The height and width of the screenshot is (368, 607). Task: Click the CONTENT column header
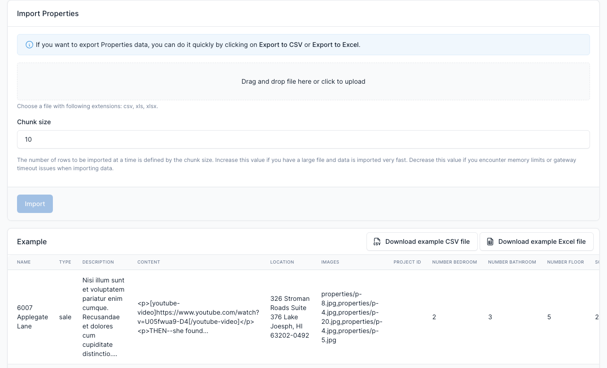pyautogui.click(x=149, y=262)
